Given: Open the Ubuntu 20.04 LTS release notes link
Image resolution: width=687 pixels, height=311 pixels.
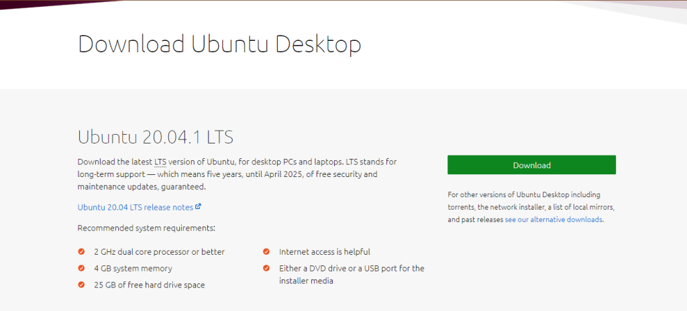Looking at the screenshot, I should [136, 207].
